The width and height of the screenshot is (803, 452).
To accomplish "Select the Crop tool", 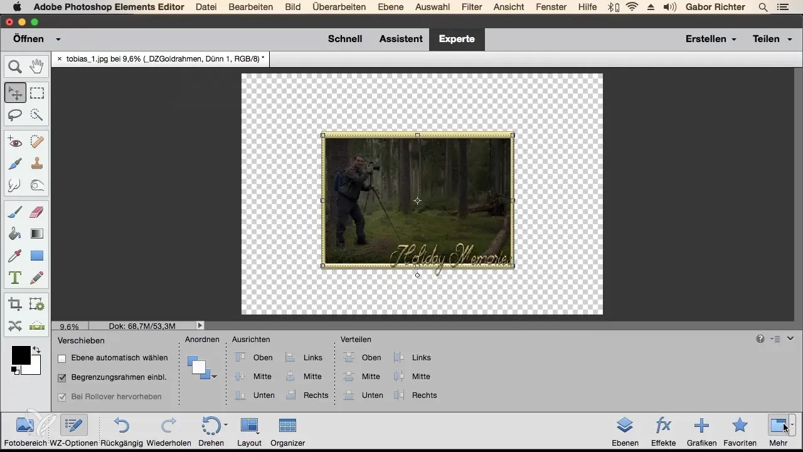I will click(x=15, y=304).
